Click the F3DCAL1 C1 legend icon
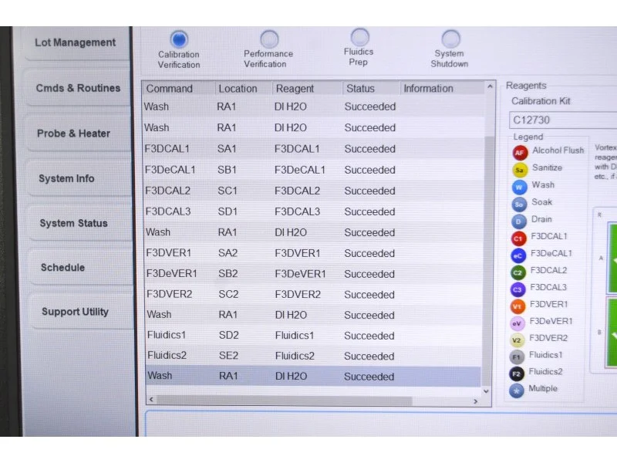The height and width of the screenshot is (463, 617). [518, 238]
